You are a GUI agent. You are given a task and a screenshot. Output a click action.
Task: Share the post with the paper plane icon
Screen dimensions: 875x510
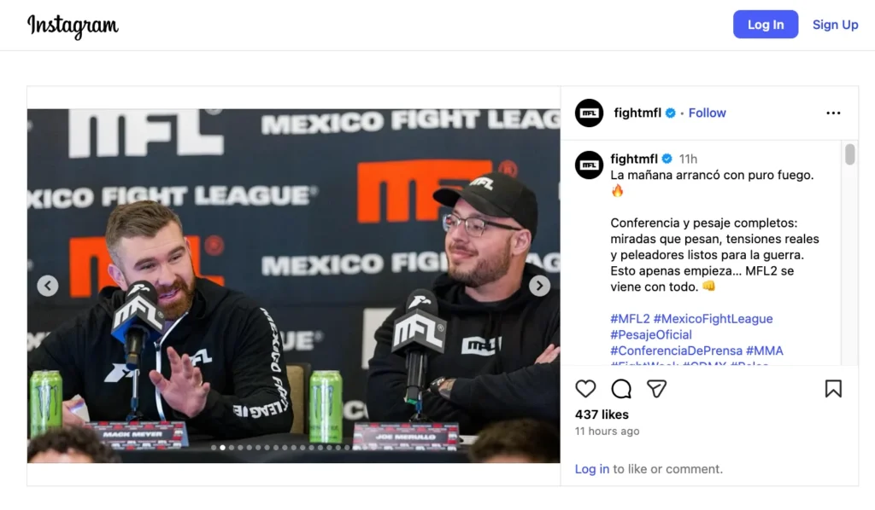[x=657, y=389]
